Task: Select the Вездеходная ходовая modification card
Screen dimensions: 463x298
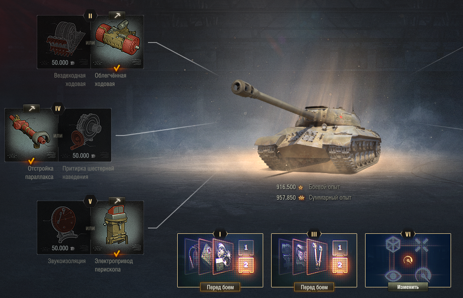Action: click(63, 42)
